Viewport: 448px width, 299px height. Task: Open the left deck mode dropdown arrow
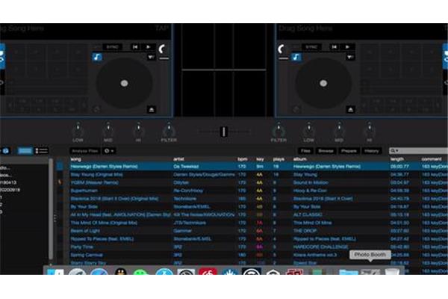pyautogui.click(x=151, y=58)
